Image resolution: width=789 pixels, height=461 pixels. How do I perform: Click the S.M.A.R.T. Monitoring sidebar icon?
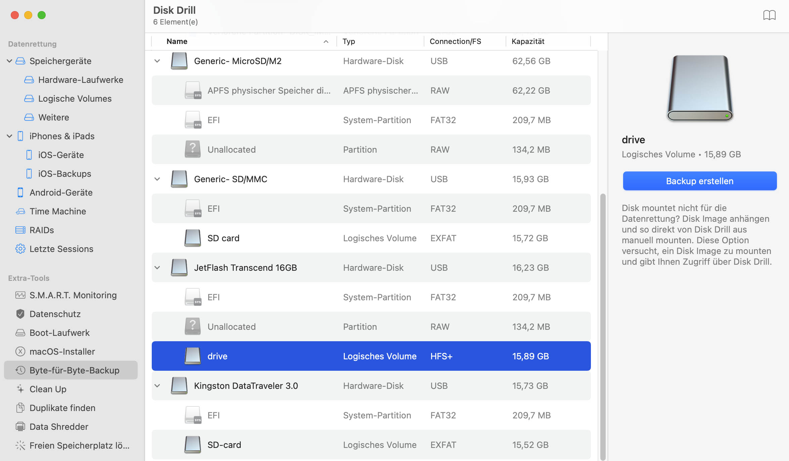point(20,295)
